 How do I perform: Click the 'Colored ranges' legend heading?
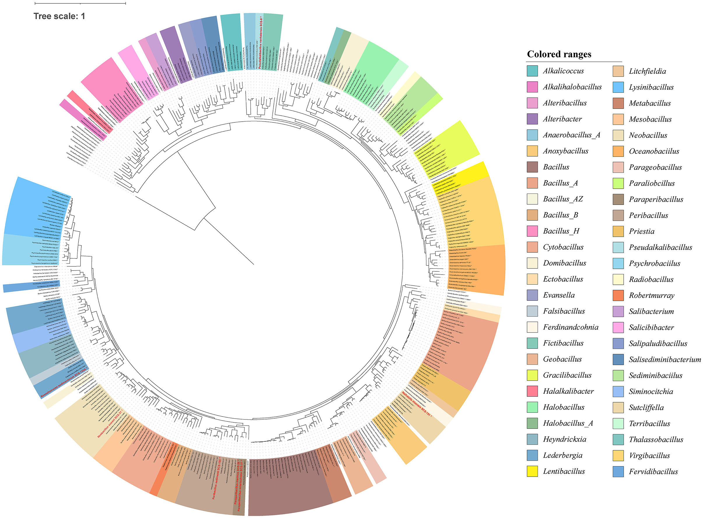(x=559, y=54)
